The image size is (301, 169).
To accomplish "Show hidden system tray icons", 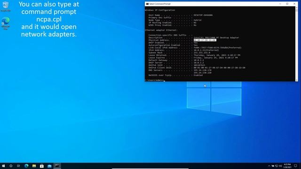I will click(269, 166).
